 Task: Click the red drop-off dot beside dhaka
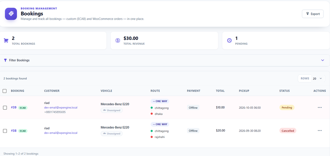point(151,114)
